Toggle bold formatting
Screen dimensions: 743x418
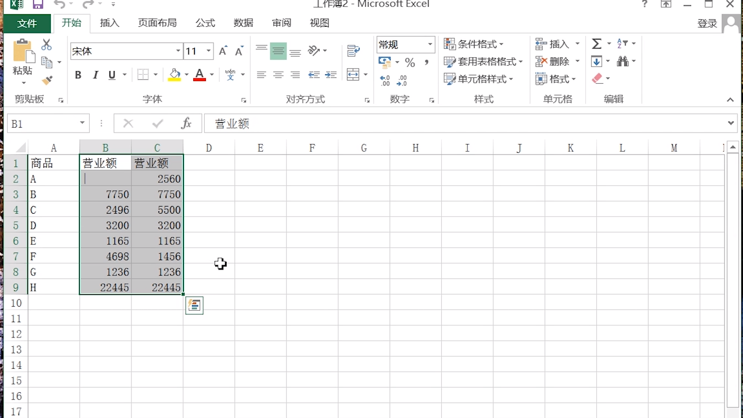coord(78,75)
